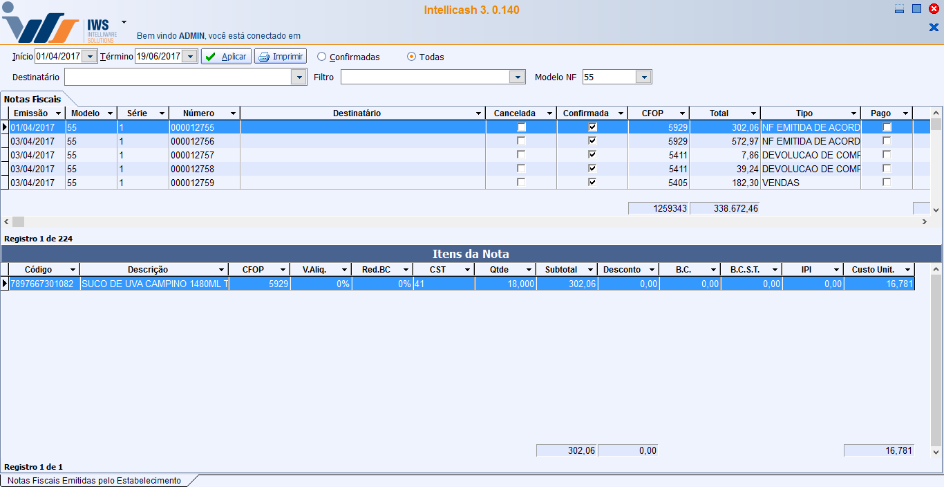Toggle Pago checkbox for note 000012758
944x487 pixels.
point(887,169)
